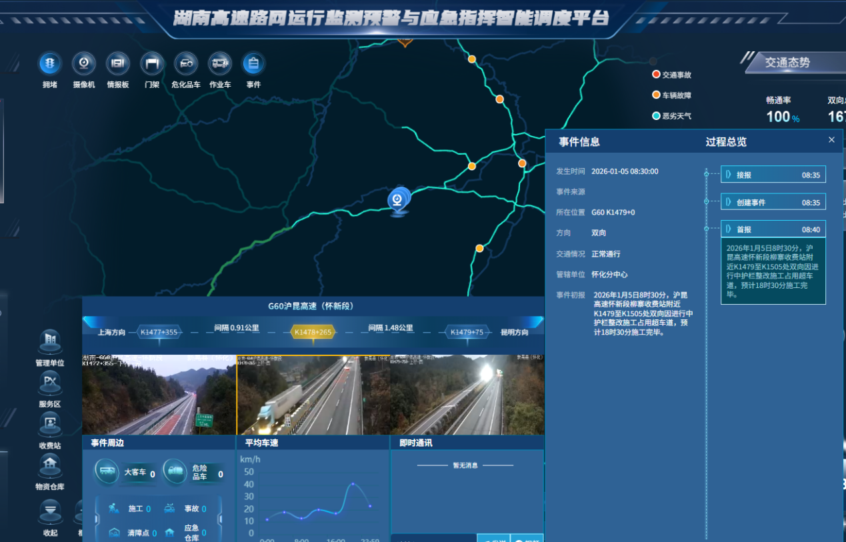Show 情报板 message boards on map
The width and height of the screenshot is (846, 542).
[x=118, y=64]
